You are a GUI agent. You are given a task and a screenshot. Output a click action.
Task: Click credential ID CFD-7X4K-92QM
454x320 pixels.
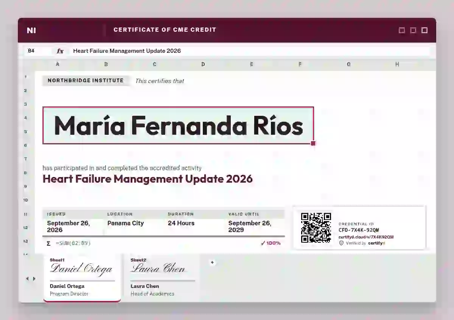tap(359, 230)
